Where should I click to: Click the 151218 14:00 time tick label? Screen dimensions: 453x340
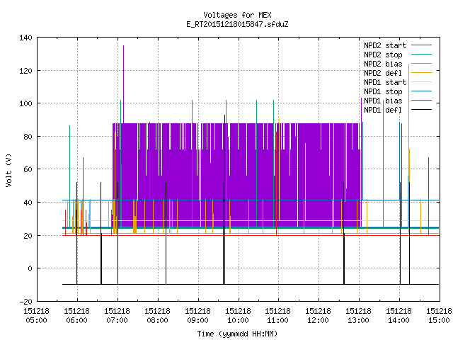[x=398, y=316]
